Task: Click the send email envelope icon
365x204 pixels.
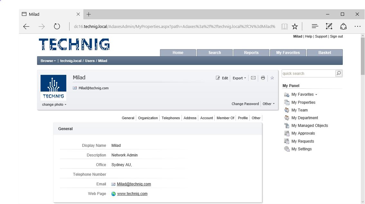Action: (253, 78)
